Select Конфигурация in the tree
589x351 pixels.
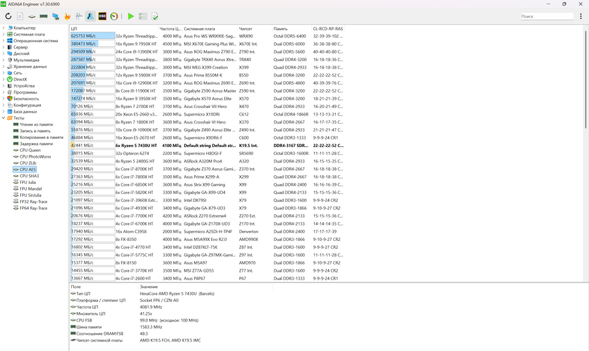(27, 105)
